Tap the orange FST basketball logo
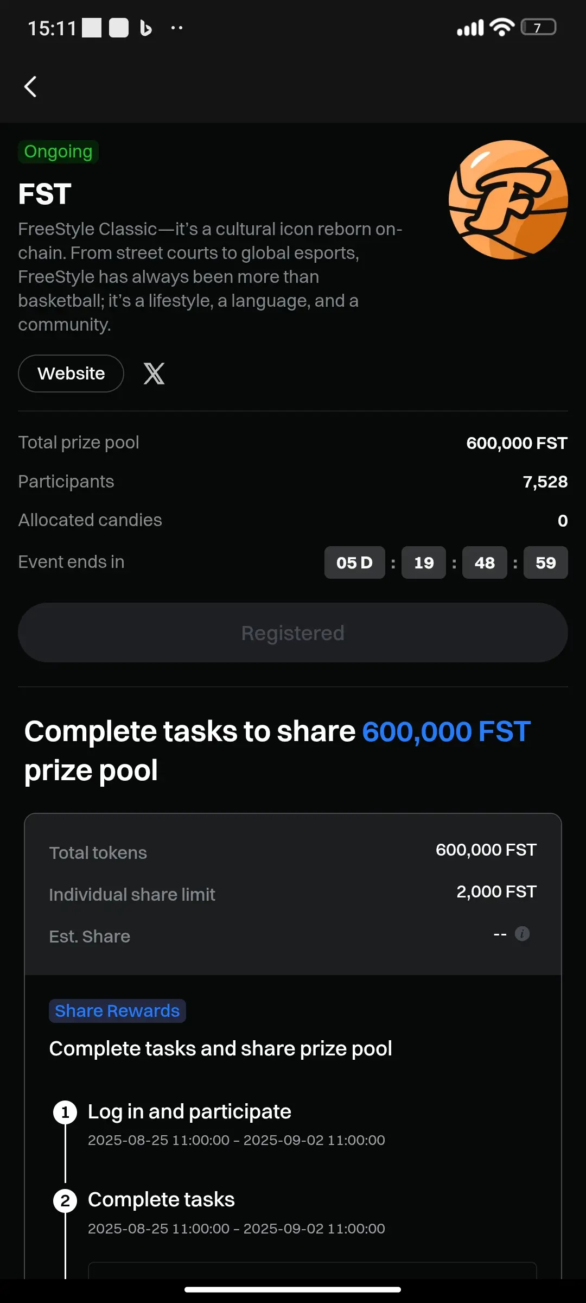Image resolution: width=586 pixels, height=1303 pixels. (x=508, y=200)
